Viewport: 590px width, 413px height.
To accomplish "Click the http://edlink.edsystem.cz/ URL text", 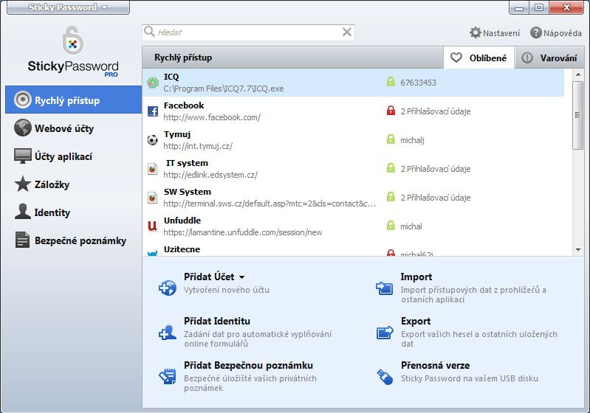I will (210, 175).
